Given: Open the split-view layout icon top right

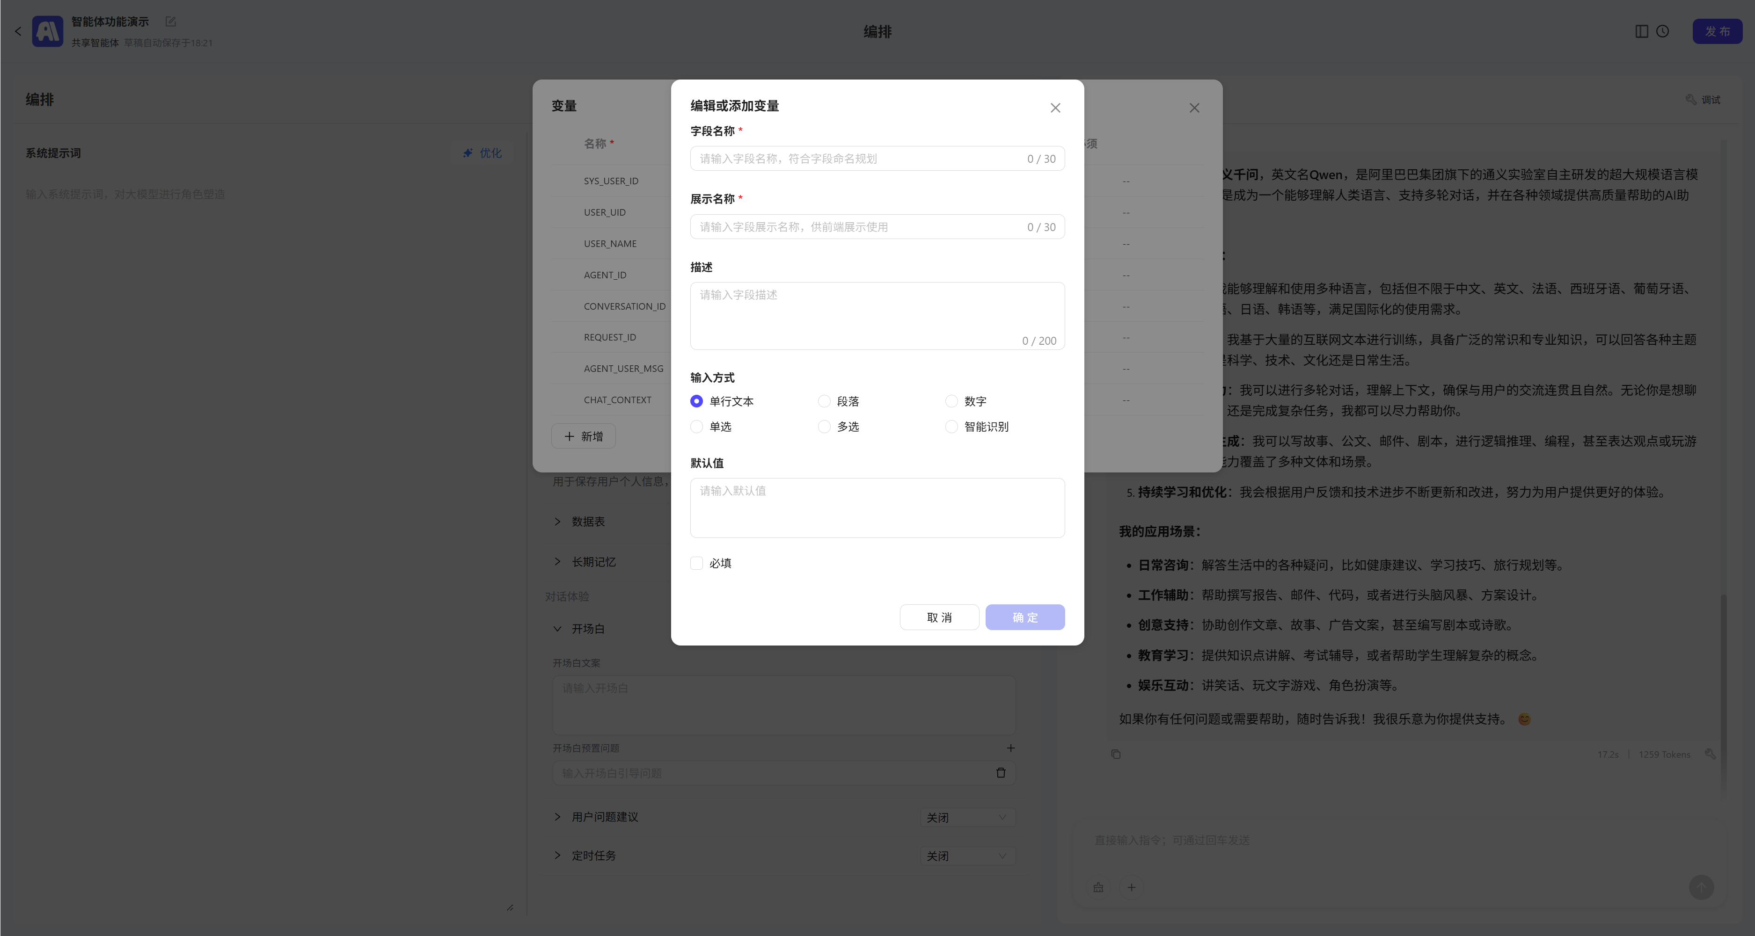Looking at the screenshot, I should (1641, 31).
